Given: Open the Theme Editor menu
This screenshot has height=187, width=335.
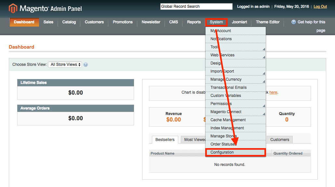Looking at the screenshot, I should click(x=268, y=22).
